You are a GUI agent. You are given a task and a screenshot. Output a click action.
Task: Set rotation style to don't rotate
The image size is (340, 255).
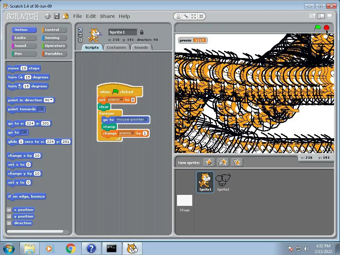click(80, 40)
